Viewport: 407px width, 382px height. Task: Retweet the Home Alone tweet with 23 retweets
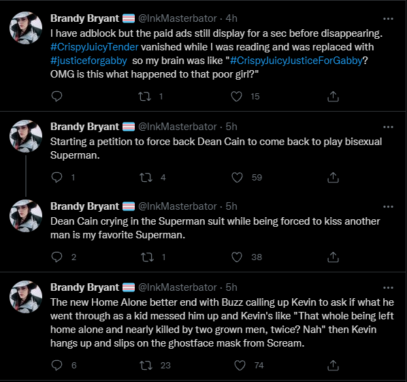pyautogui.click(x=146, y=366)
